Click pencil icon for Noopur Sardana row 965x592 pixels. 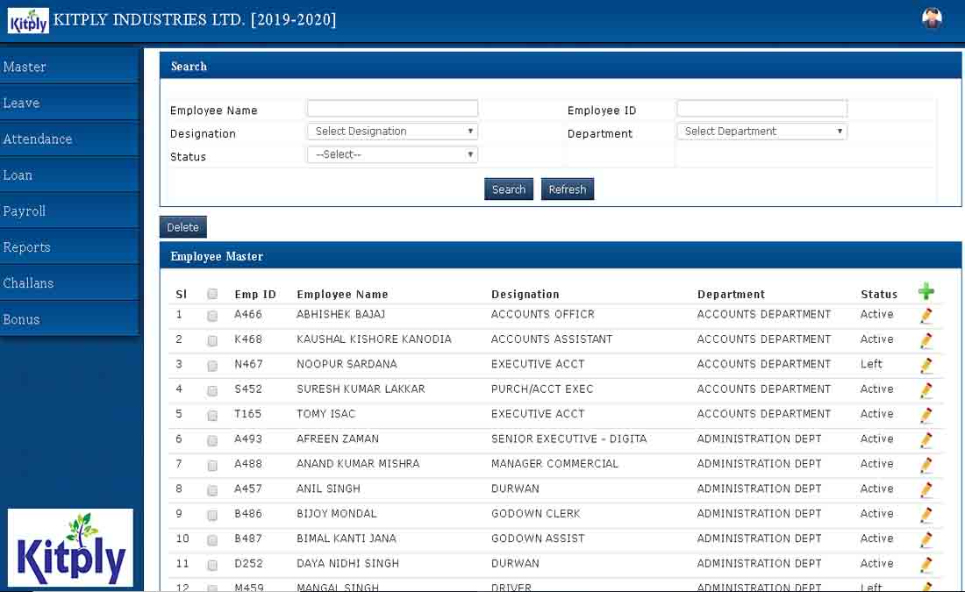(926, 366)
